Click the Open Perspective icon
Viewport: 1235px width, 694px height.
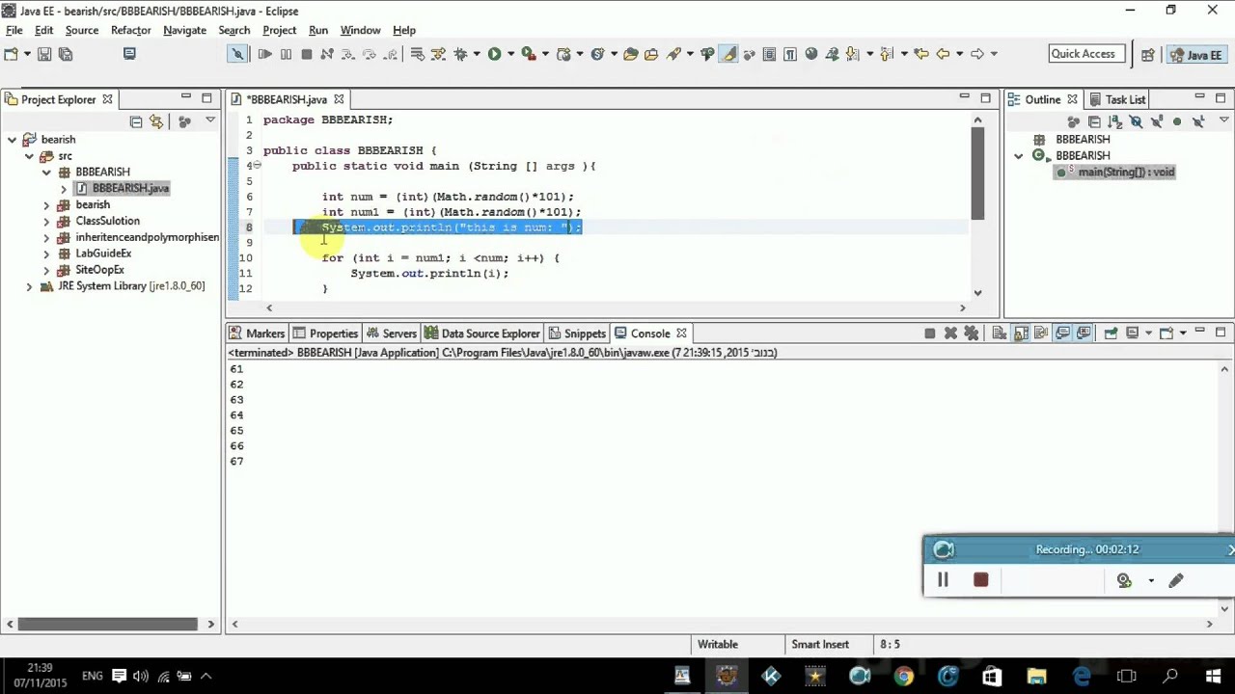click(1147, 55)
